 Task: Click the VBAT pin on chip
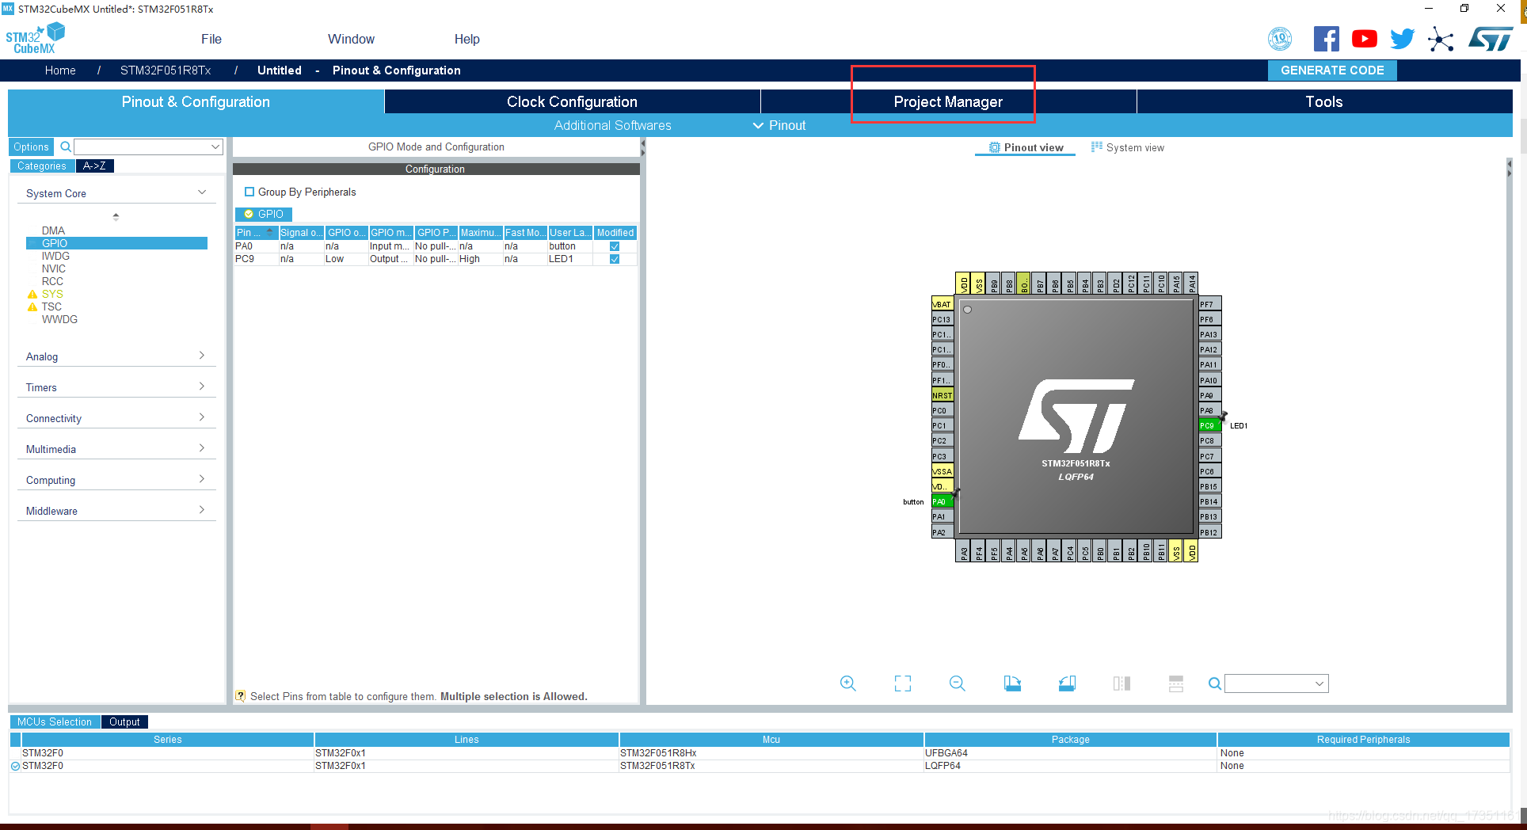point(942,304)
